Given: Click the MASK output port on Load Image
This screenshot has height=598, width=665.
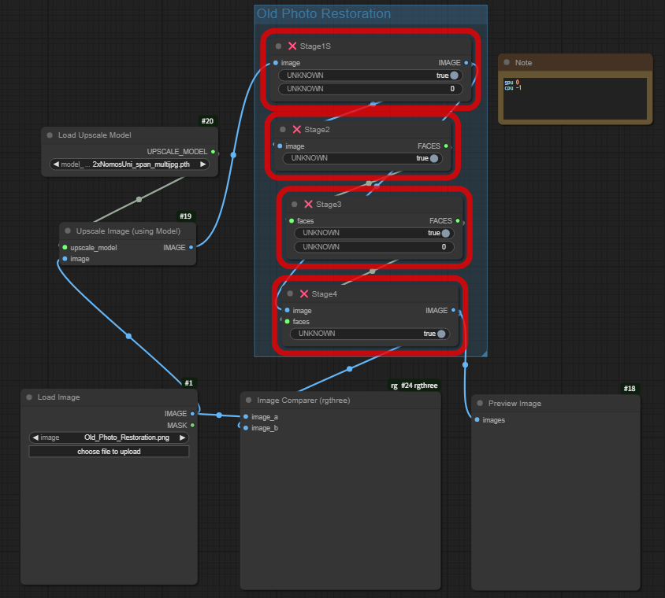Looking at the screenshot, I should (192, 425).
